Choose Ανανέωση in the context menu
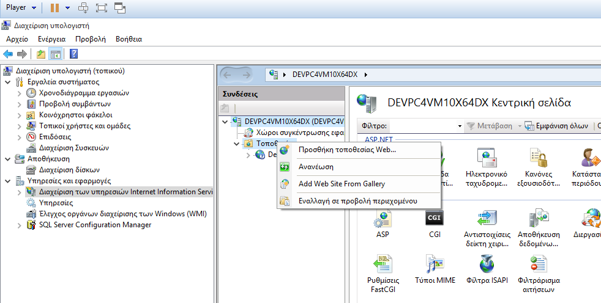The width and height of the screenshot is (601, 303). [315, 167]
